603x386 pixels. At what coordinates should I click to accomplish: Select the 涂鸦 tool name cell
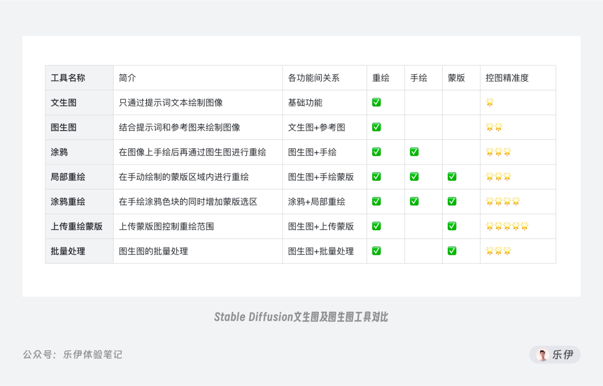coord(79,152)
